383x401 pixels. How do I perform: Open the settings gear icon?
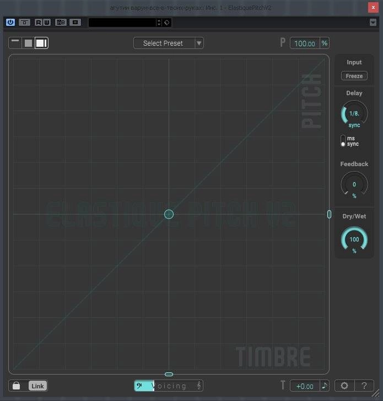coord(344,386)
